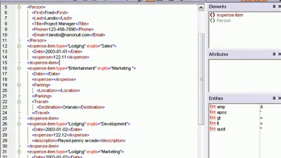Click the Elements panel title
281x158 pixels.
[x=217, y=7]
